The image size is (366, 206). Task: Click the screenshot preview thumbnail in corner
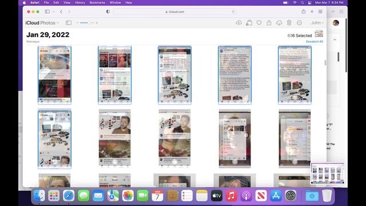[x=328, y=173]
